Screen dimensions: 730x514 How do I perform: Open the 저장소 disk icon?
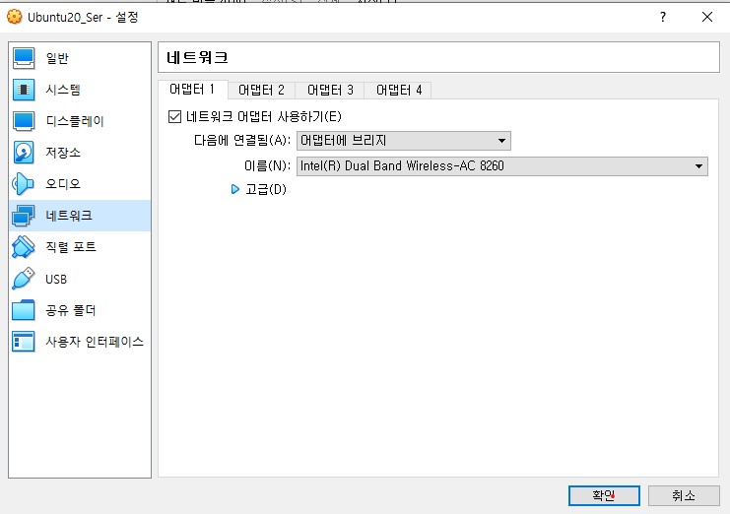pos(24,153)
